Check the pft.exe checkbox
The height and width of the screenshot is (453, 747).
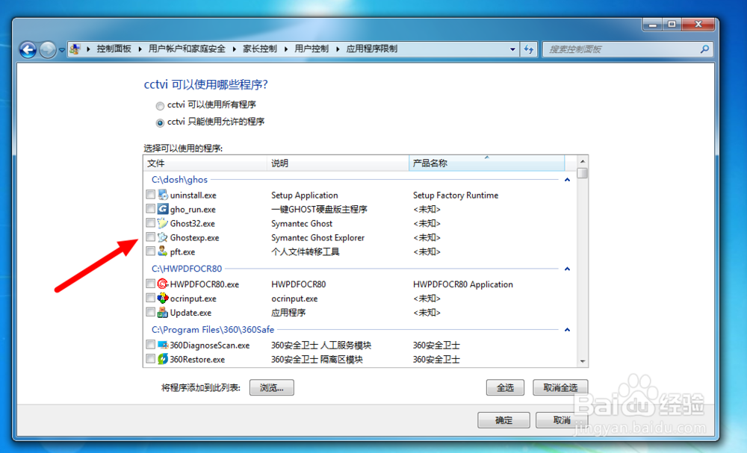(151, 251)
